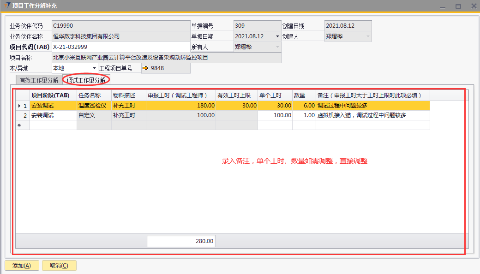
Task: Expand the 本/异地 combo box
Action: pos(95,68)
